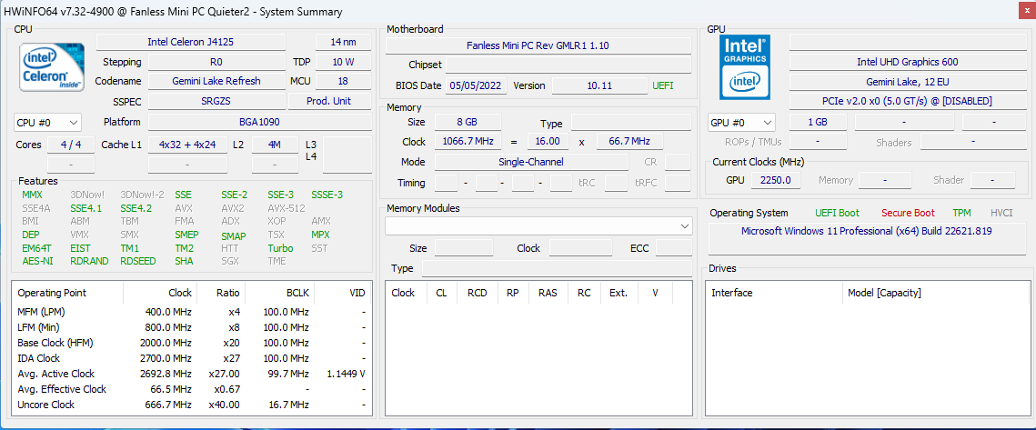The height and width of the screenshot is (430, 1036).
Task: Select the MFM (LPM) row
Action: click(x=192, y=312)
